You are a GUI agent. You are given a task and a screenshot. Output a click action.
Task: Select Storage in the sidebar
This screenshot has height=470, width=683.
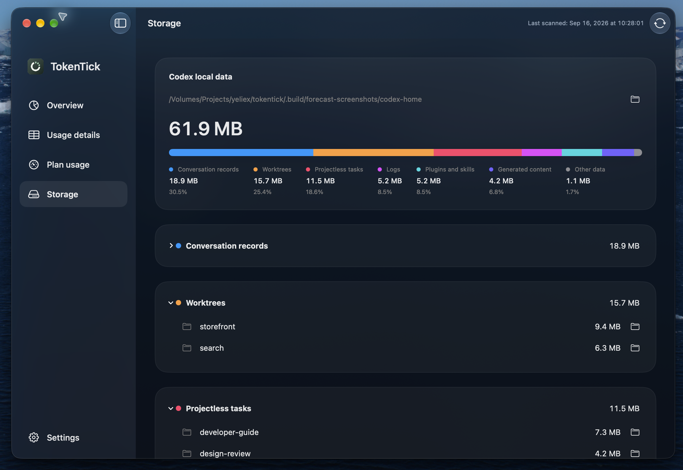[74, 194]
